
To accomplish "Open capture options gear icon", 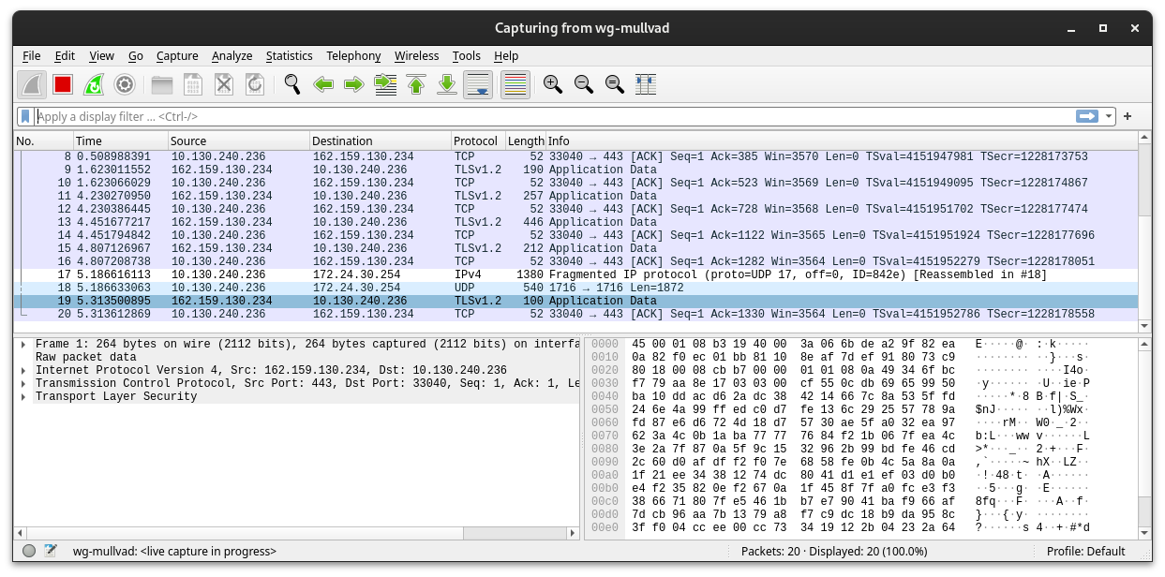I will pyautogui.click(x=125, y=85).
